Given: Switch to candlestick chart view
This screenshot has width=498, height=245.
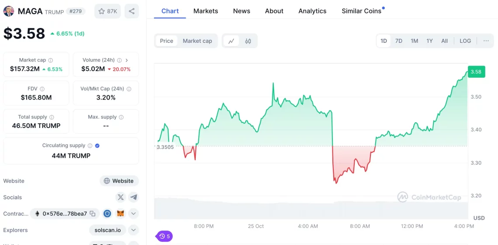Looking at the screenshot, I should (248, 41).
